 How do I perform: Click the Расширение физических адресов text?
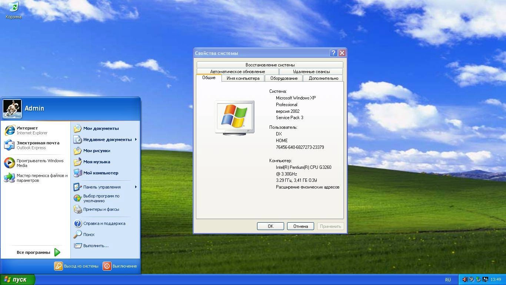click(308, 187)
